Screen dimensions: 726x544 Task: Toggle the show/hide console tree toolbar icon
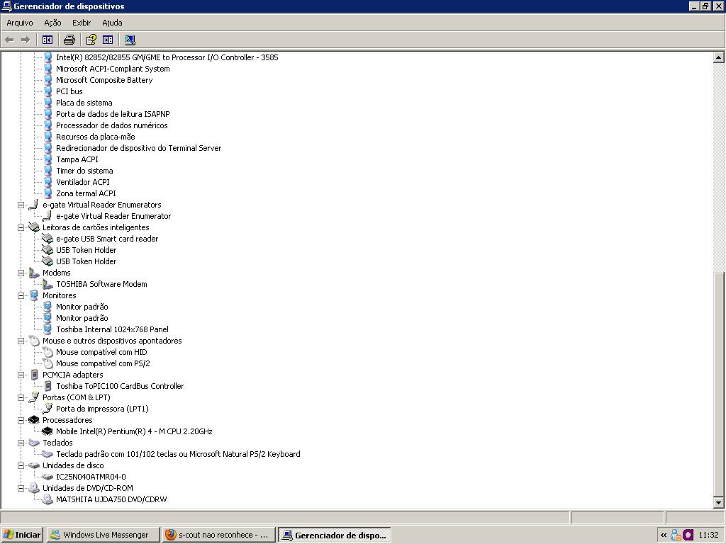[x=48, y=40]
